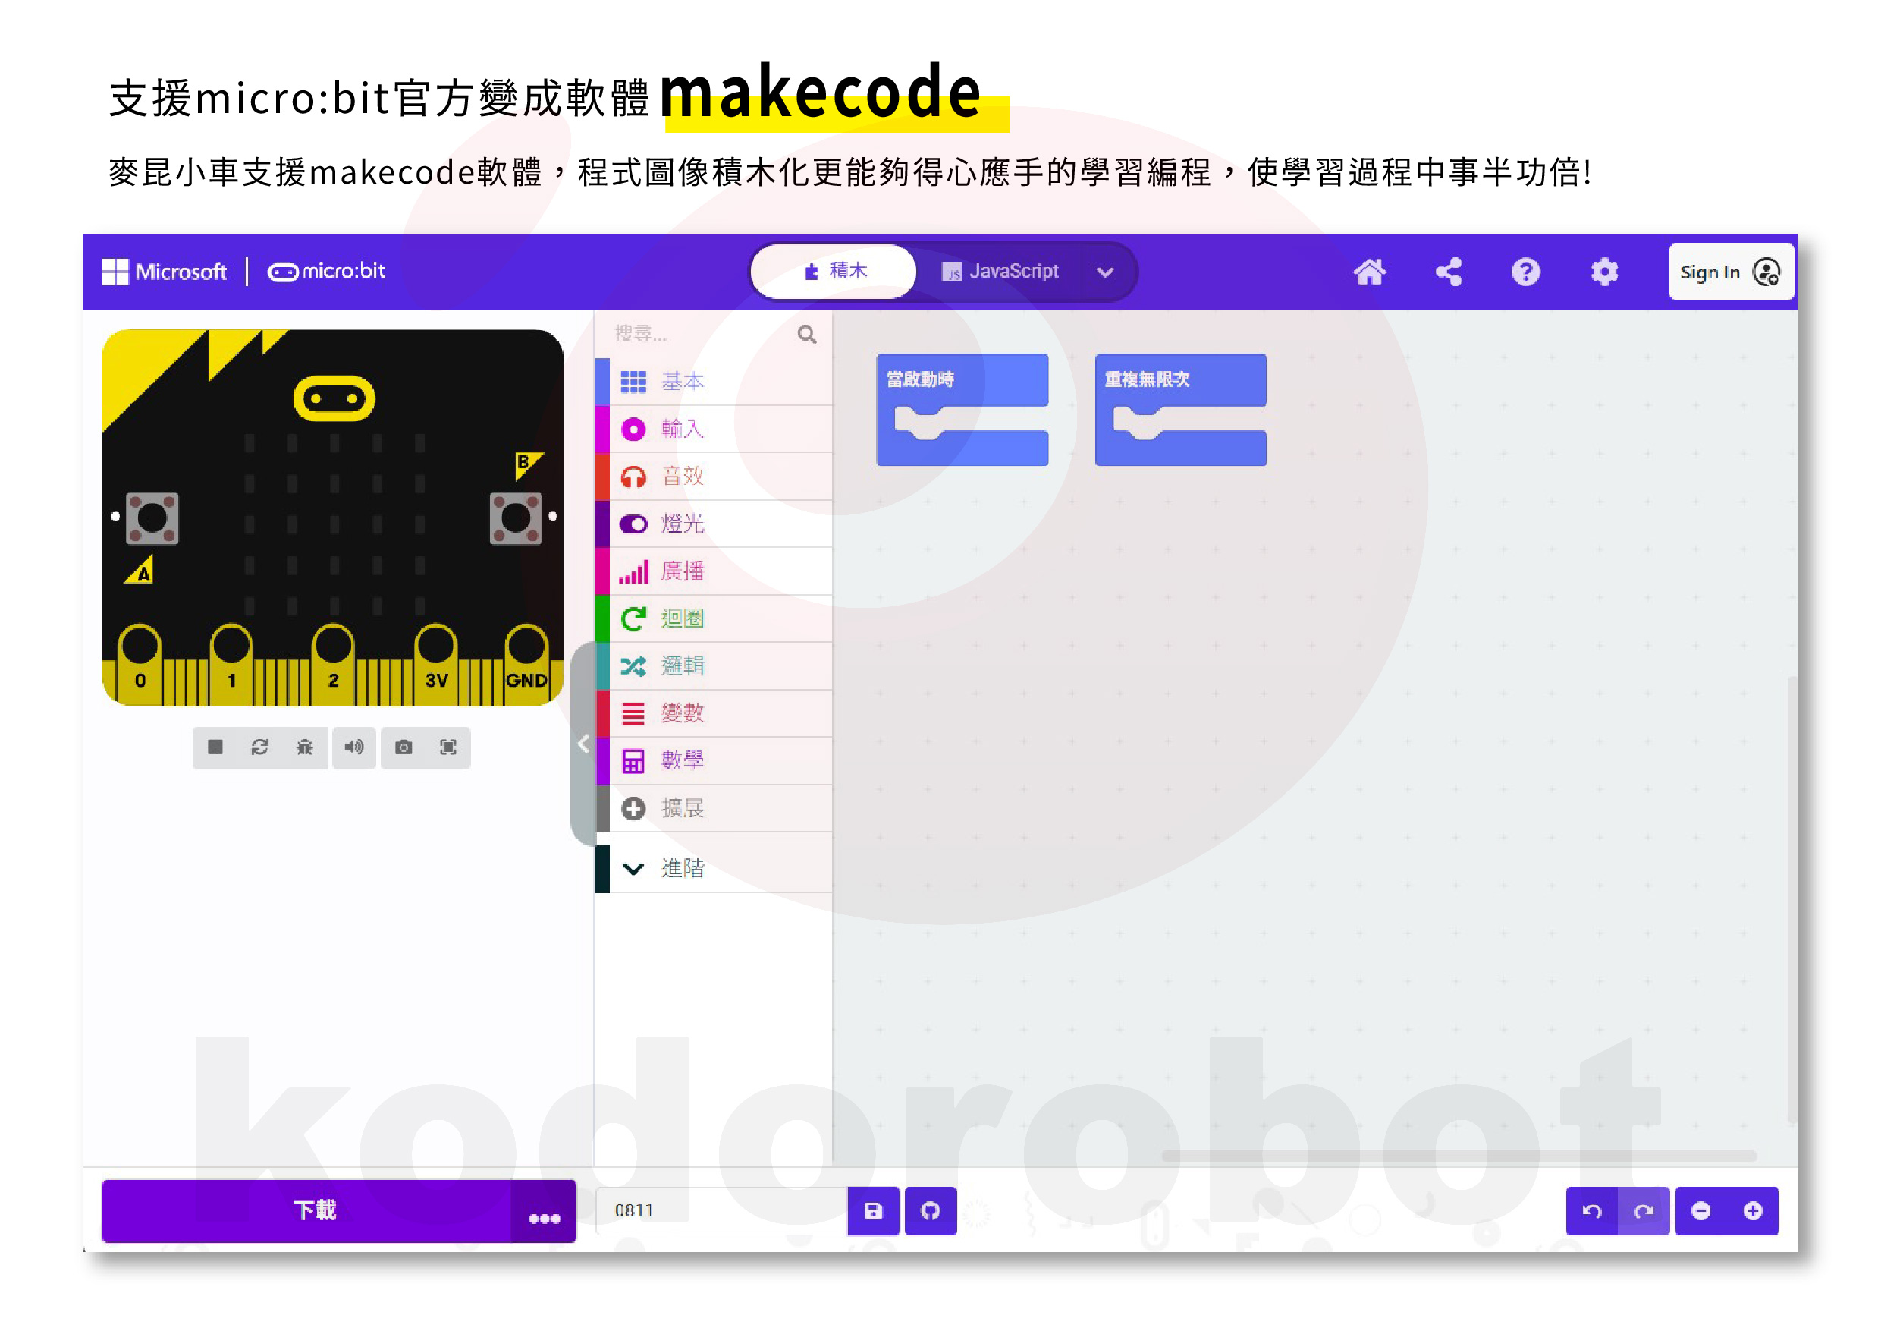Click the micro:bit logo
Screen dimensions: 1881x1331
pos(326,271)
